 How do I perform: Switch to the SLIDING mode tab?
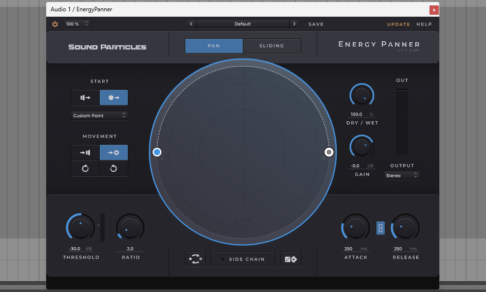[272, 46]
